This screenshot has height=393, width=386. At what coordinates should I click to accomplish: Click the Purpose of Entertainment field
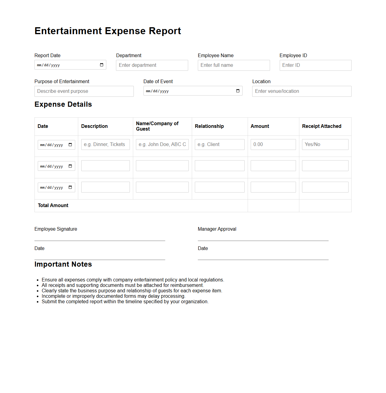click(x=84, y=91)
